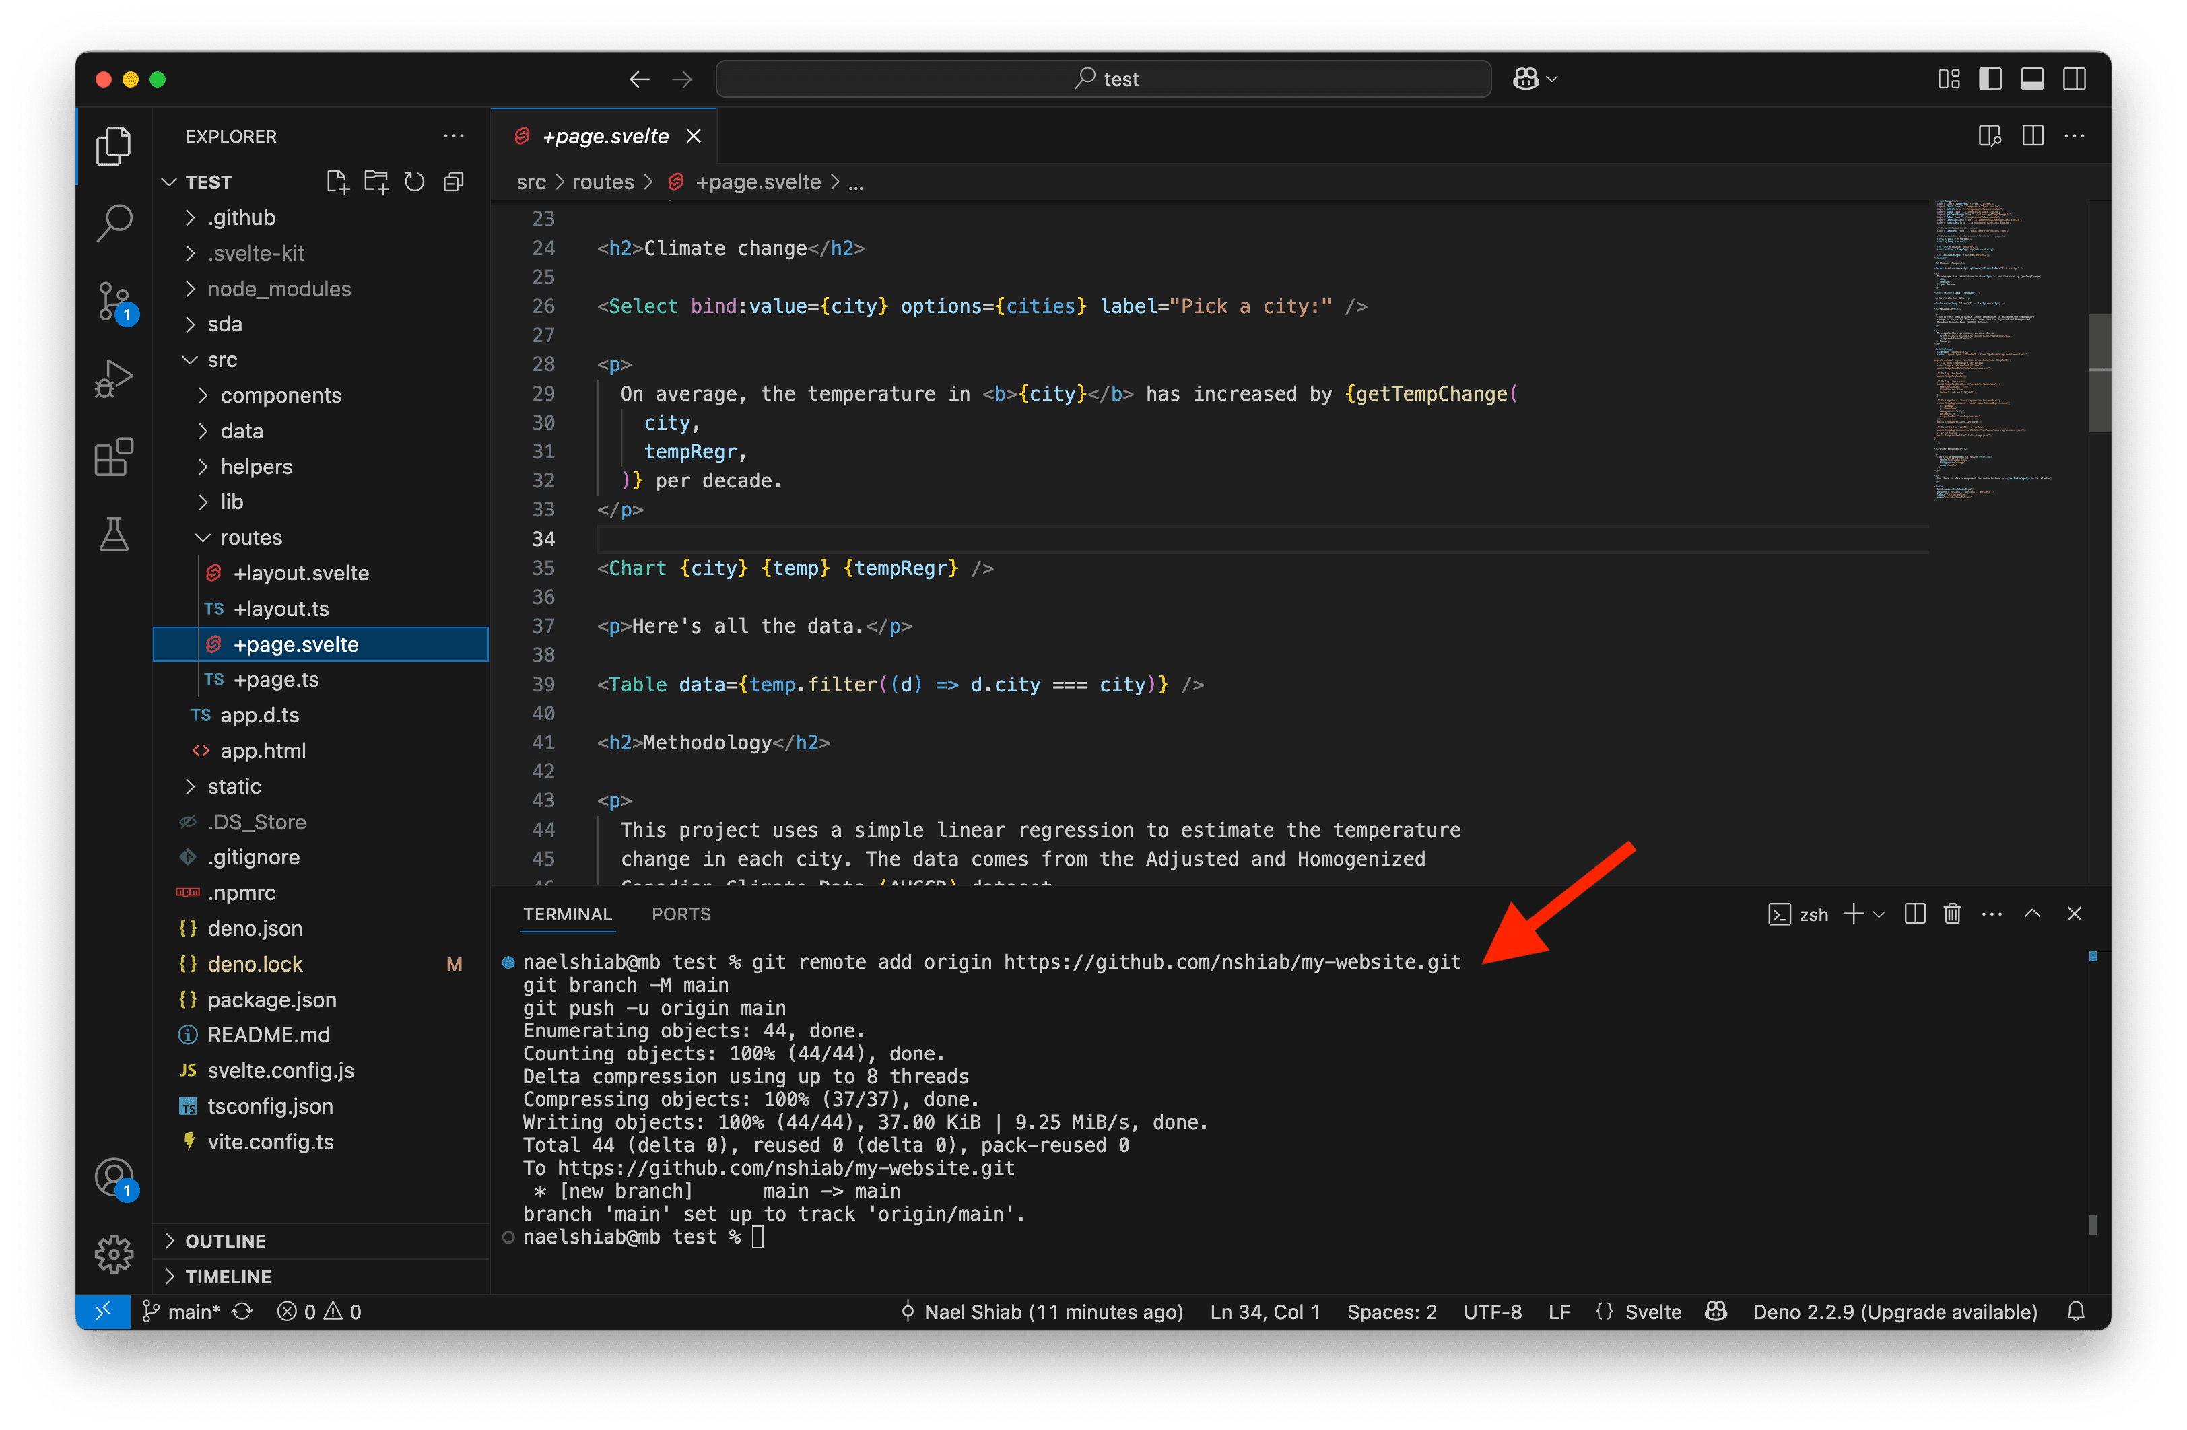Open package.json from Explorer
This screenshot has height=1430, width=2187.
point(271,1000)
